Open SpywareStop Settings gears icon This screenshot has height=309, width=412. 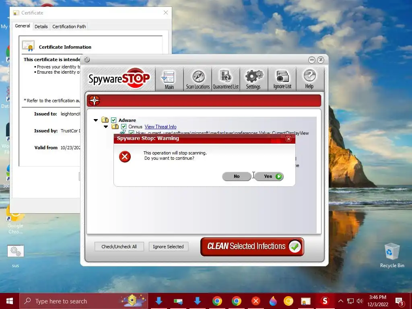click(x=253, y=80)
